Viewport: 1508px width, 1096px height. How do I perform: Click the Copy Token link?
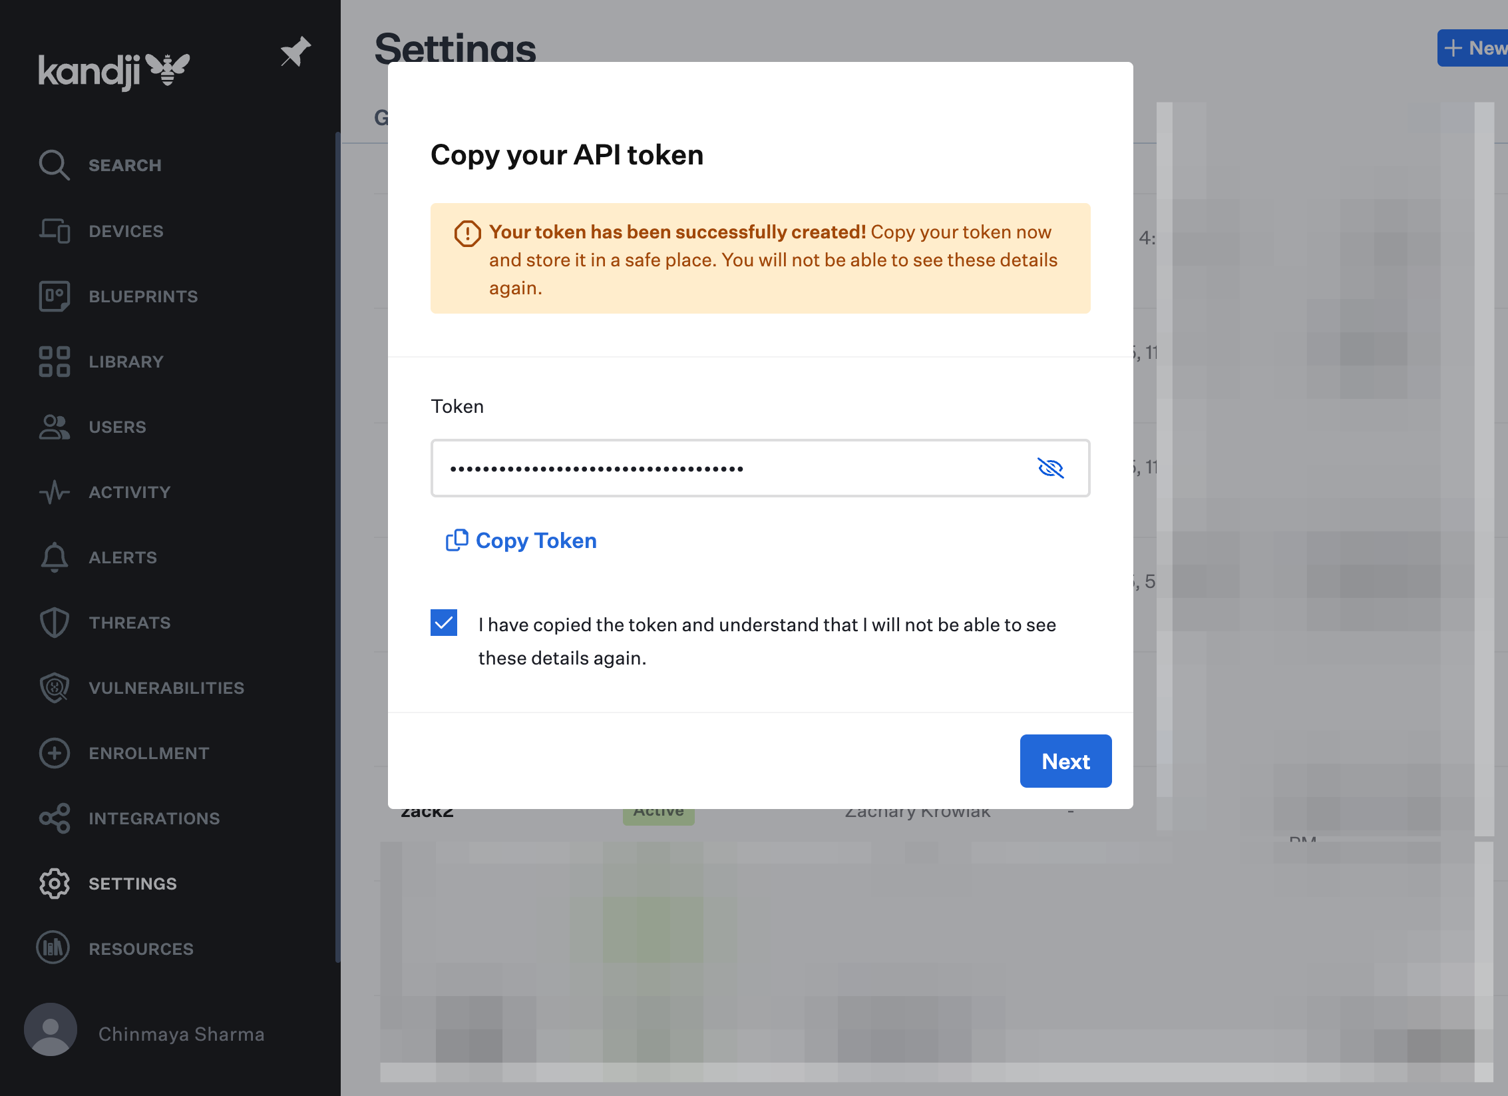522,541
